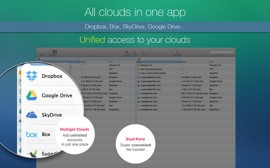
Task: Sort right pane by the Name column
Action: [x=159, y=62]
